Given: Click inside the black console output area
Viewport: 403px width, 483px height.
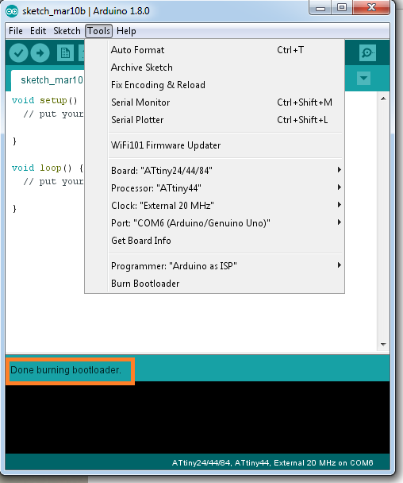Looking at the screenshot, I should pos(198,417).
